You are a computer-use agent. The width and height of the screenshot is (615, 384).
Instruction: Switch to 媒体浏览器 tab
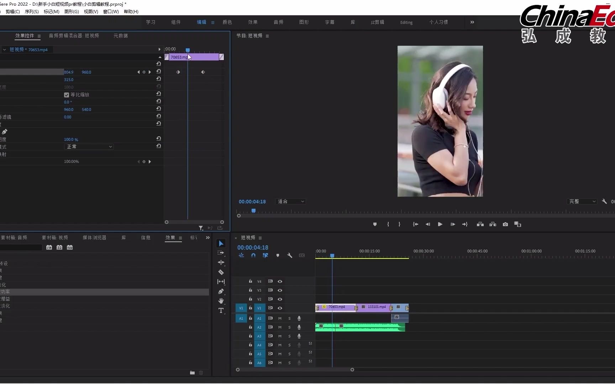95,238
